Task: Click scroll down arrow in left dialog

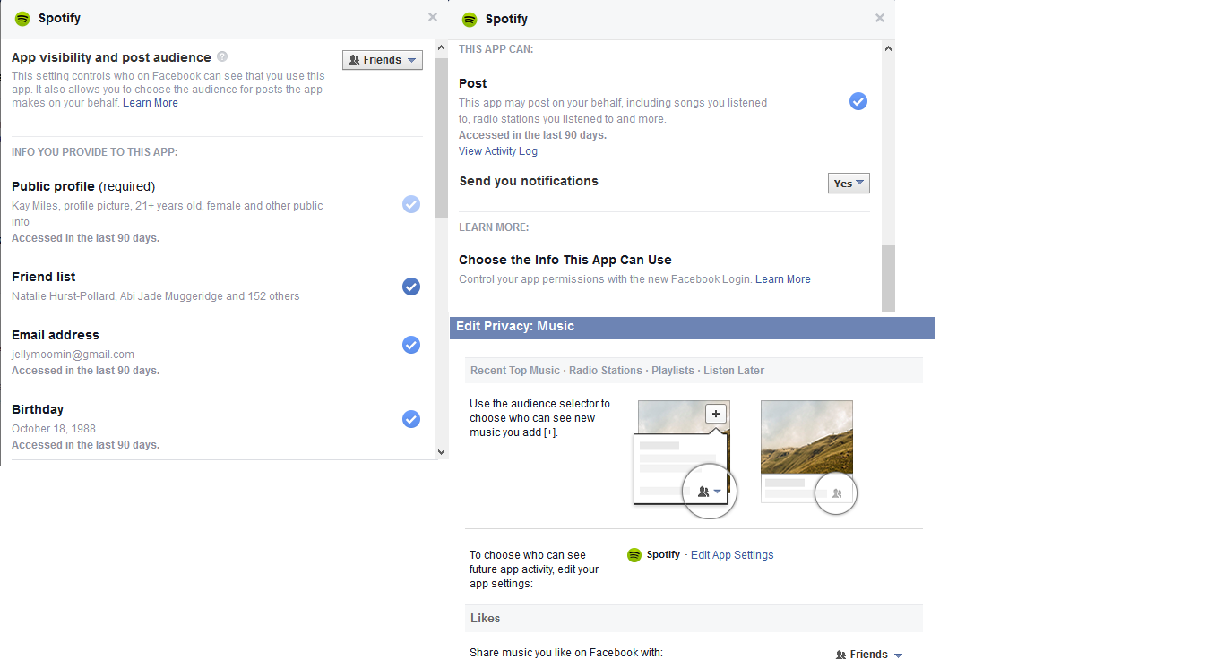Action: [x=440, y=452]
